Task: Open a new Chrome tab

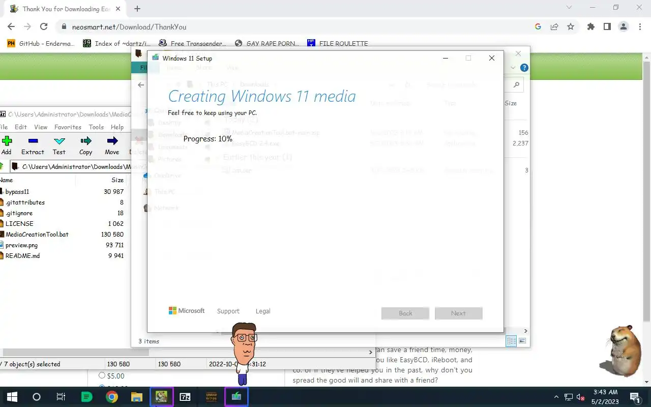Action: tap(137, 9)
